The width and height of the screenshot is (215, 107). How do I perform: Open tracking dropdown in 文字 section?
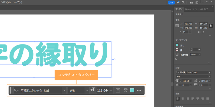point(209,85)
